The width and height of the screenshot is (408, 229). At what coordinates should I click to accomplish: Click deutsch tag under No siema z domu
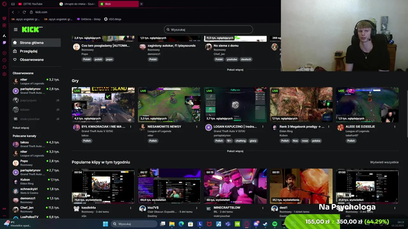coord(246,59)
